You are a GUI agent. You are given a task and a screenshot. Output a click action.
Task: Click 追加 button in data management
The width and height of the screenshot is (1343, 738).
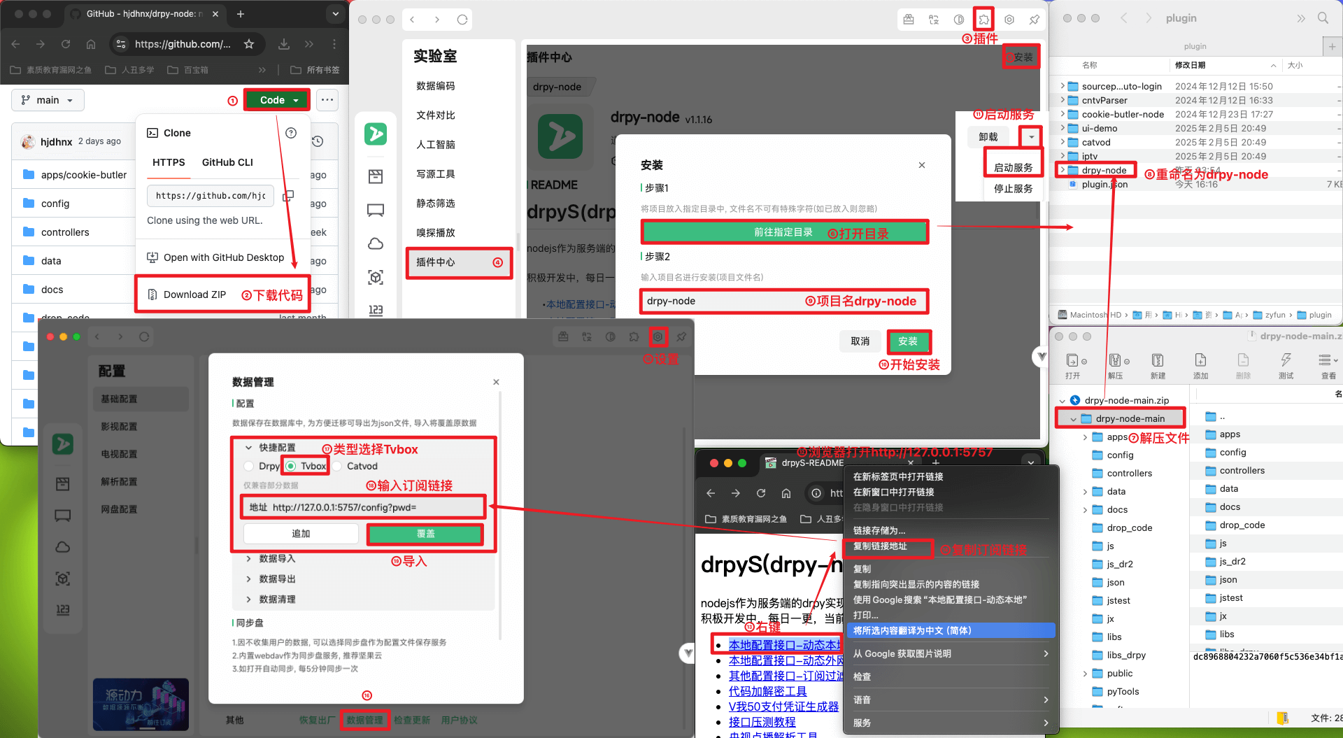click(301, 534)
